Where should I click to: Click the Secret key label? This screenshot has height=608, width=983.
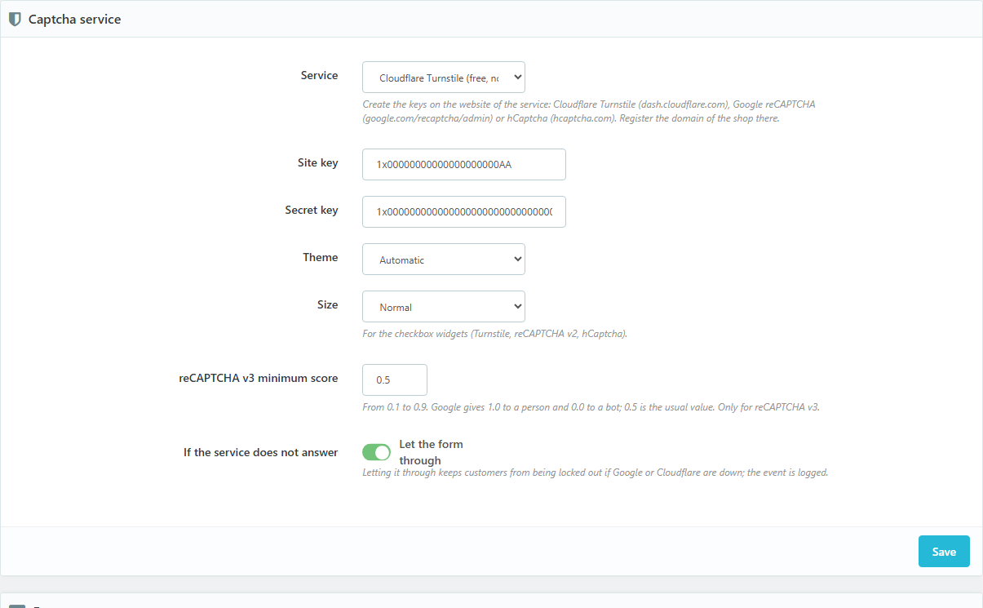312,210
